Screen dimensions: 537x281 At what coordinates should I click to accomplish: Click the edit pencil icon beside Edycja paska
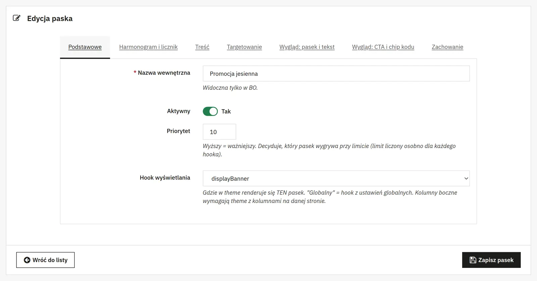pos(16,18)
